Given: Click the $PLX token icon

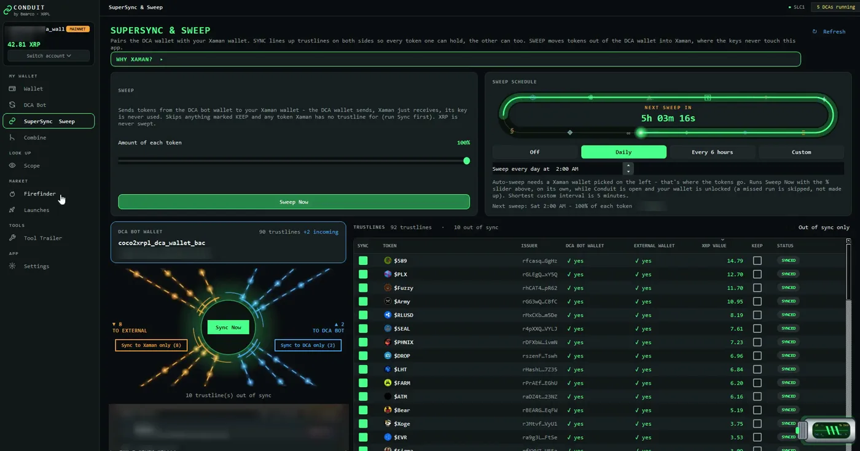Looking at the screenshot, I should [x=388, y=274].
